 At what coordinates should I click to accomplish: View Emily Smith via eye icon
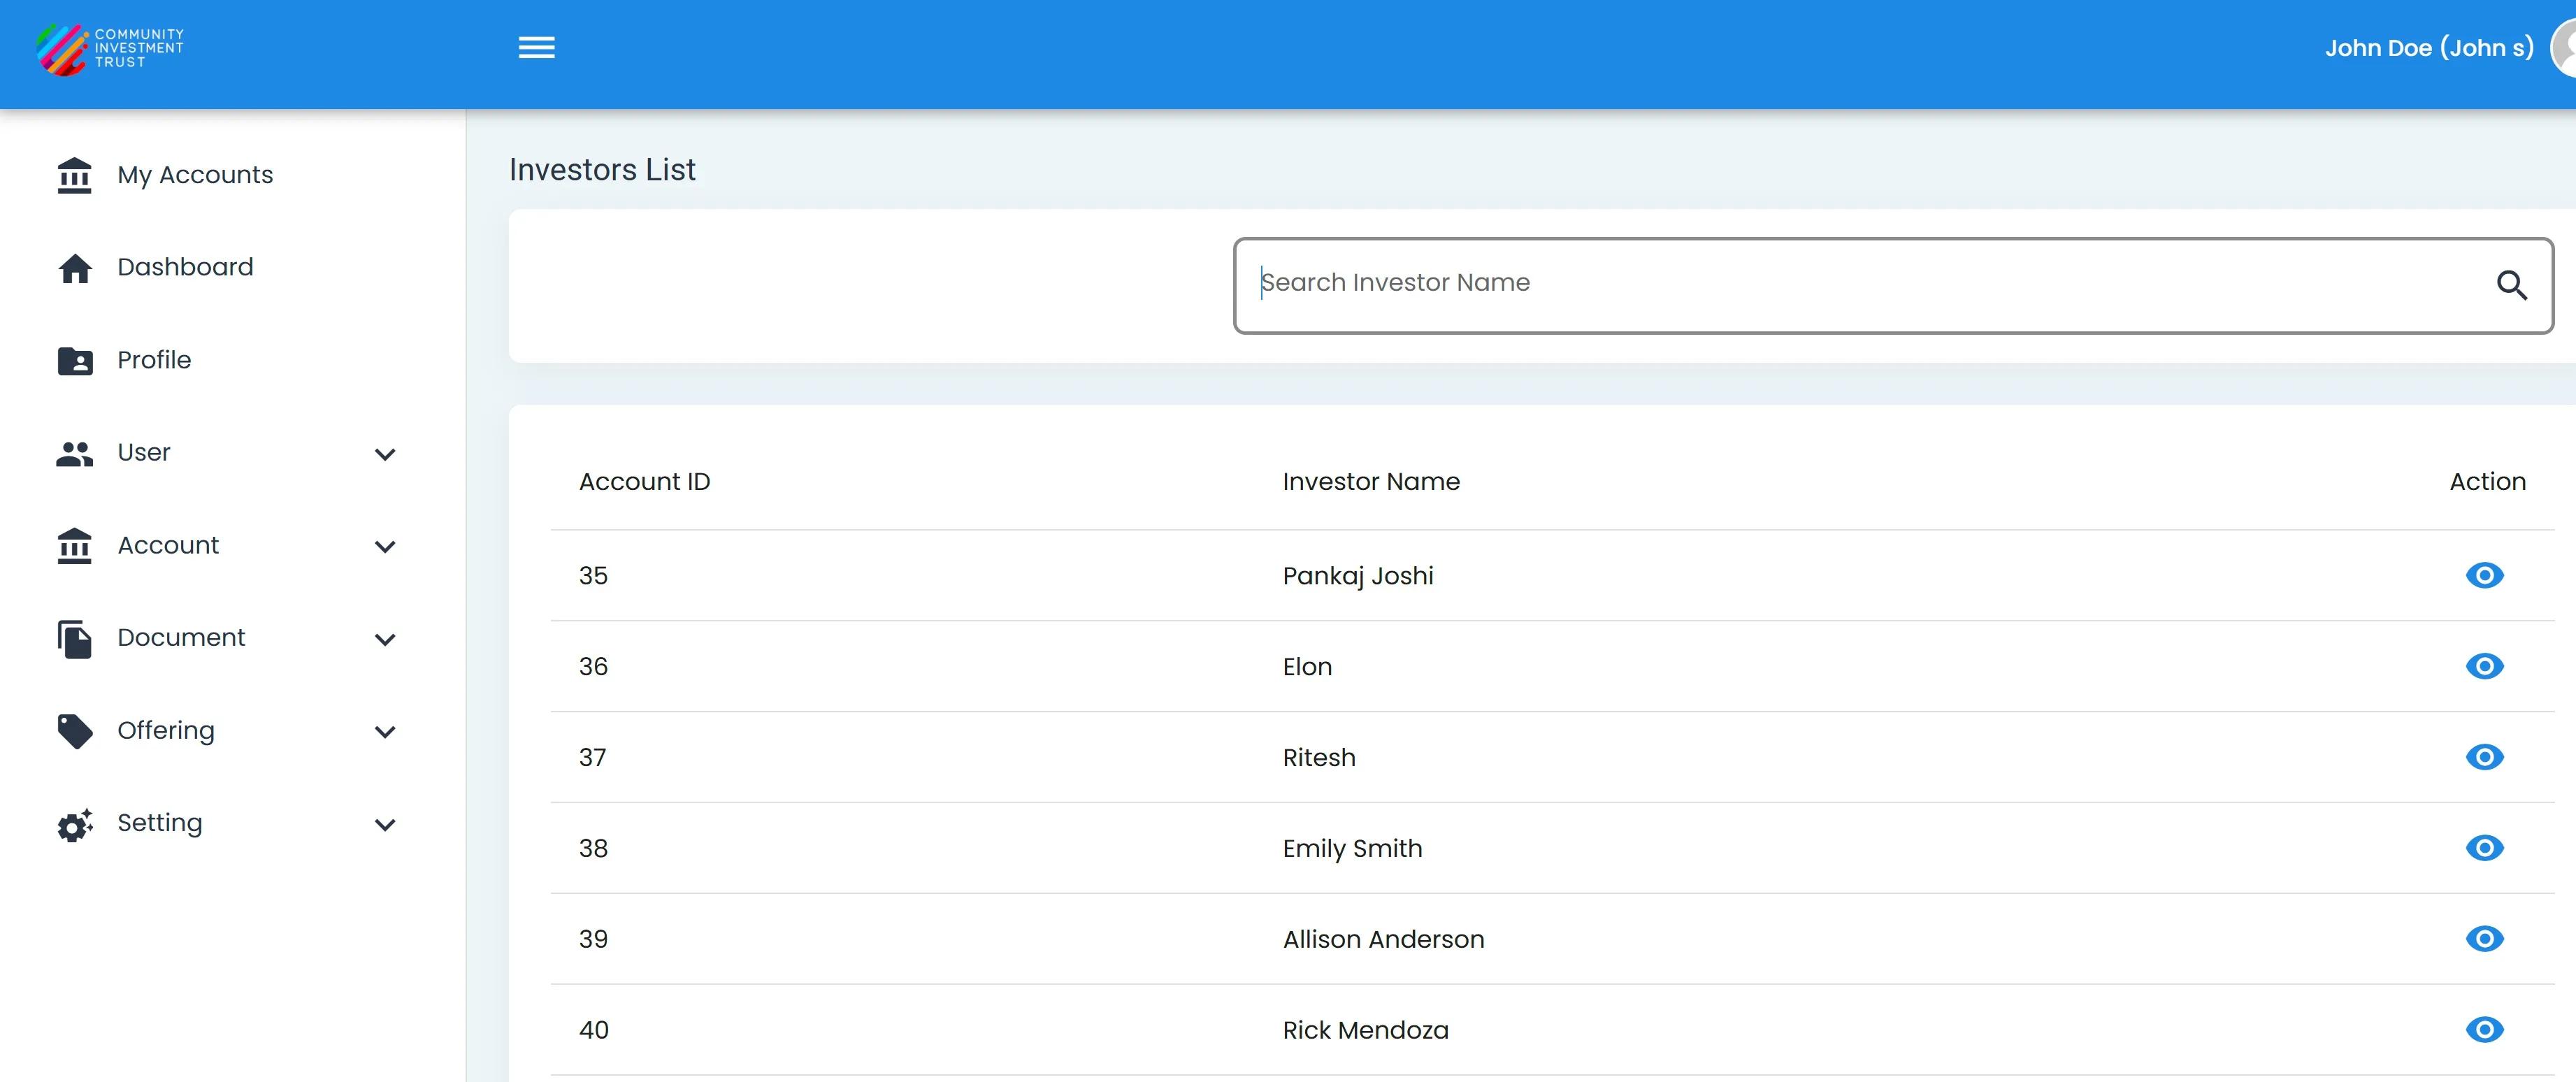[2484, 848]
